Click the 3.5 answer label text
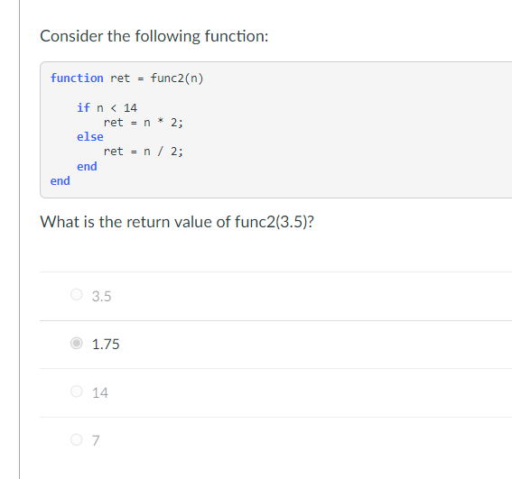Screen dimensions: 512x479 (x=101, y=296)
